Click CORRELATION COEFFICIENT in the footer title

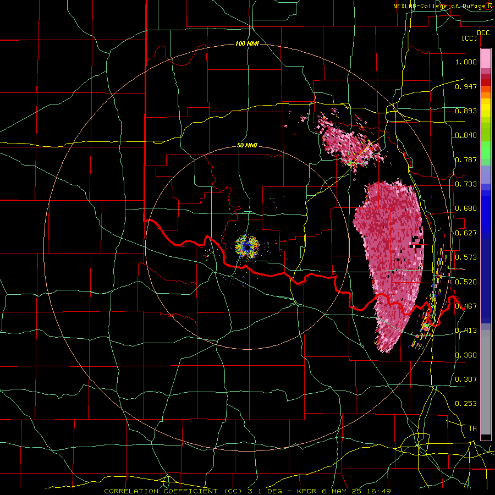pos(161,491)
